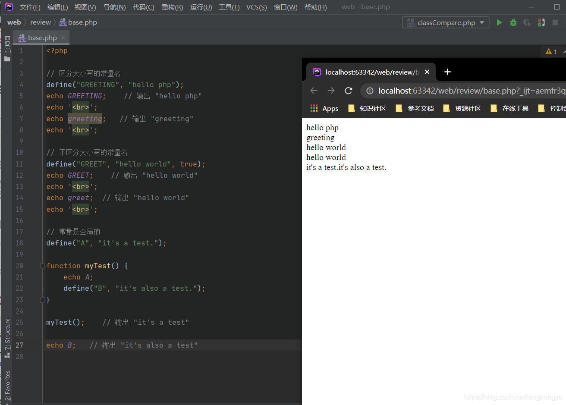Go back in the browser window
Screen dimensions: 566x405
314,91
